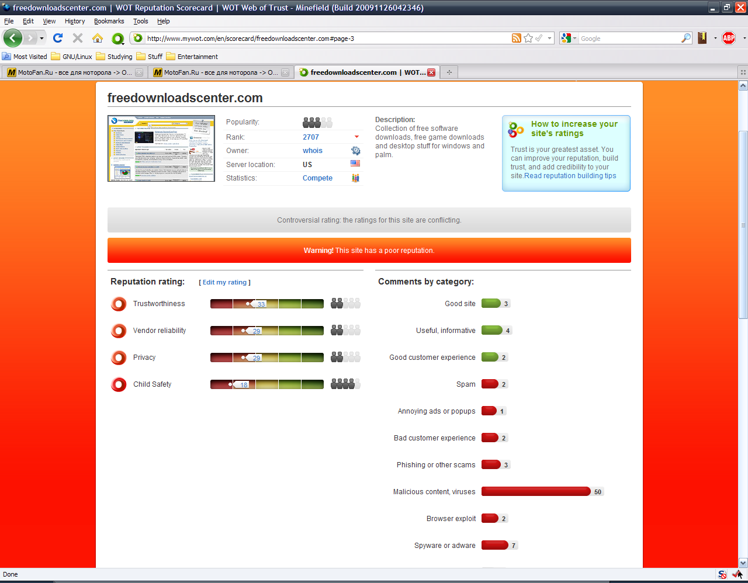Open the Tools menu
Screen dimensions: 748x583
[x=140, y=21]
